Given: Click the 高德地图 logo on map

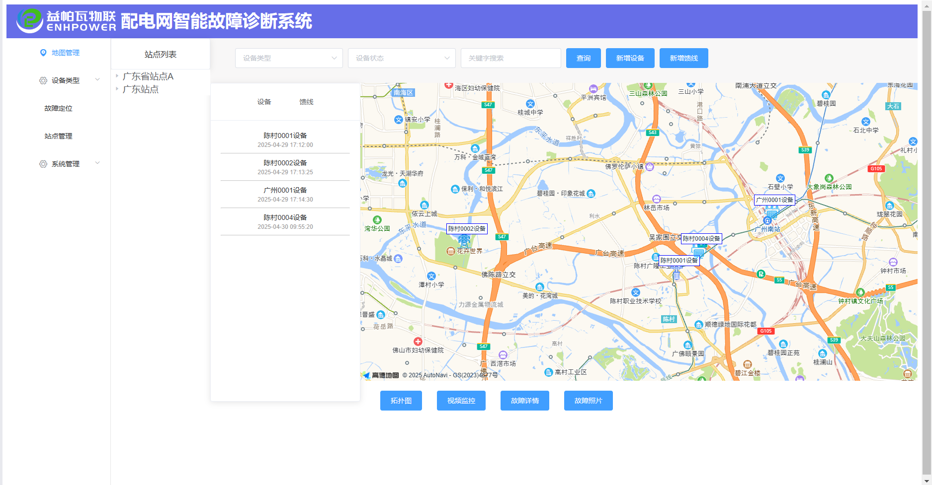Looking at the screenshot, I should coord(381,375).
